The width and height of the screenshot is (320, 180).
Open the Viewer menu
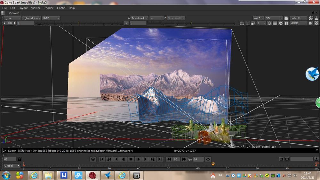(x=36, y=8)
